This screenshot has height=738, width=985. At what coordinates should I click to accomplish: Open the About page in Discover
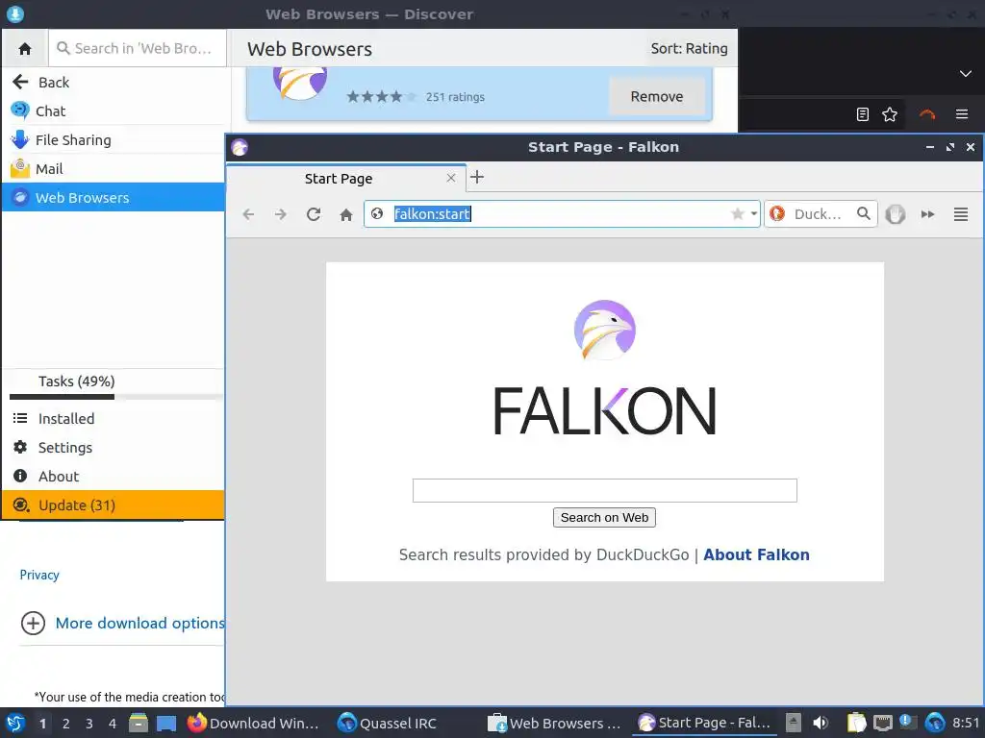(114, 477)
